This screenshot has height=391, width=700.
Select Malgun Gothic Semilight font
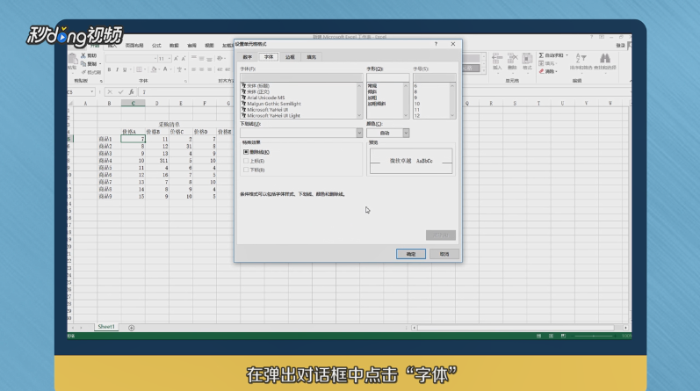(274, 104)
